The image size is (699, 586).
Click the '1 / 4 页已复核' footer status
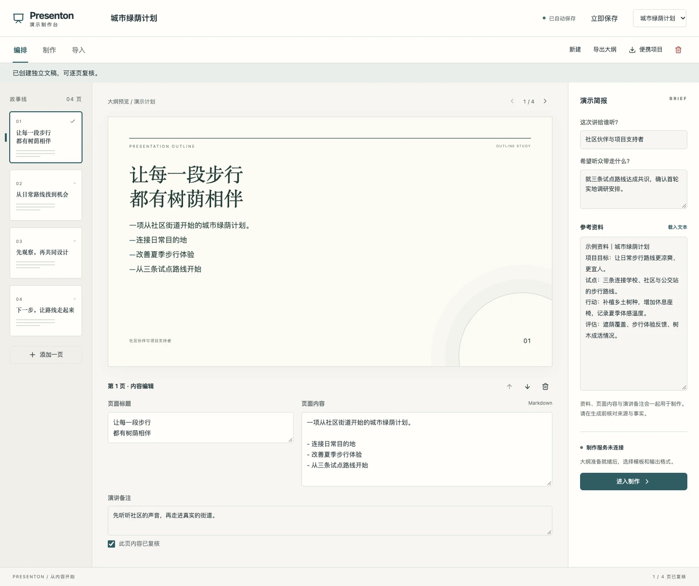[x=669, y=577]
